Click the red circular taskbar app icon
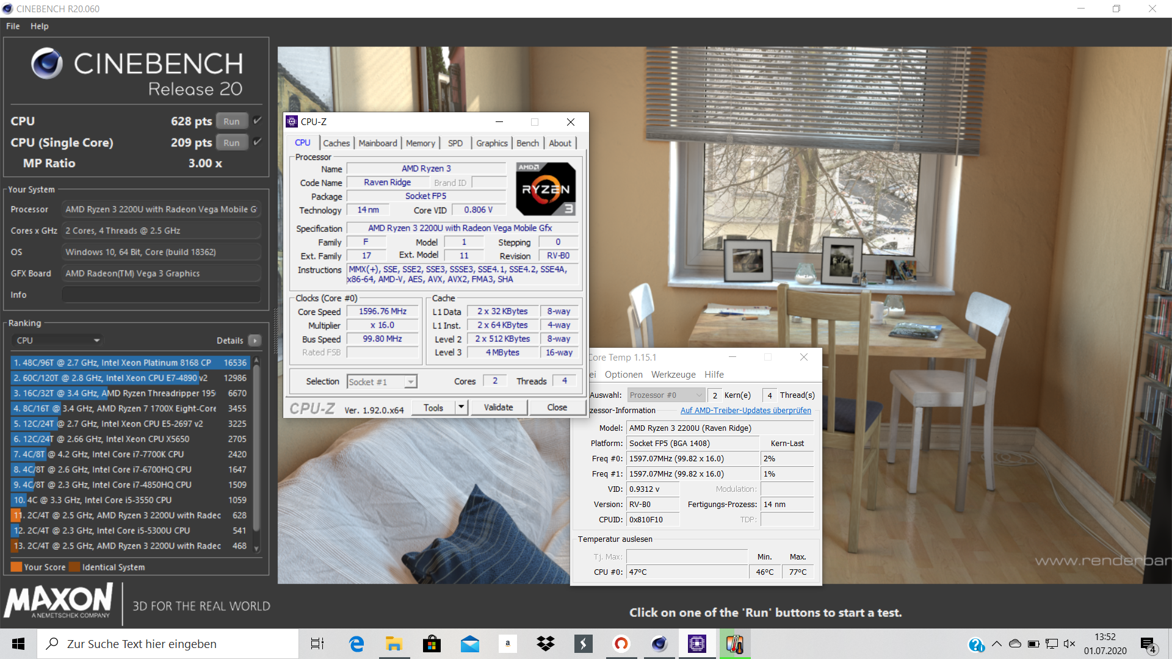1172x659 pixels. click(x=621, y=644)
